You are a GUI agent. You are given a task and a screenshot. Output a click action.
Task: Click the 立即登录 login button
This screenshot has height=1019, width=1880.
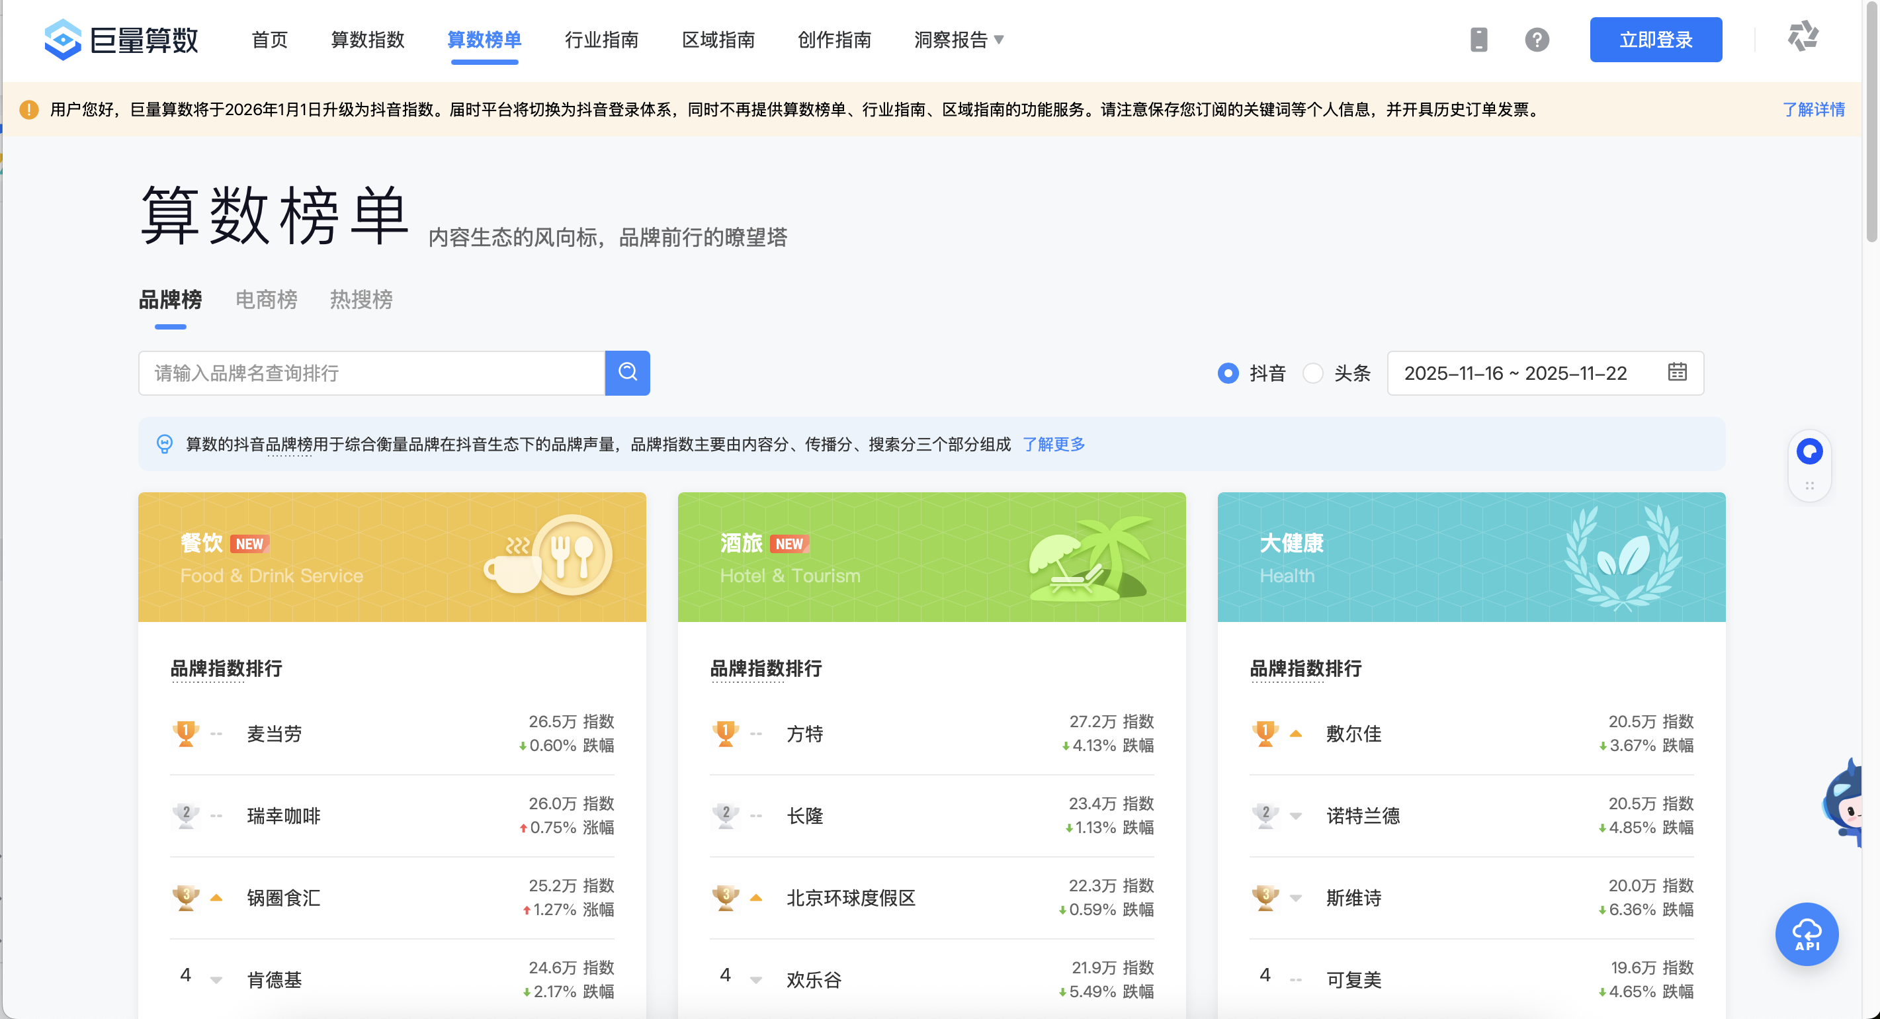click(x=1655, y=40)
